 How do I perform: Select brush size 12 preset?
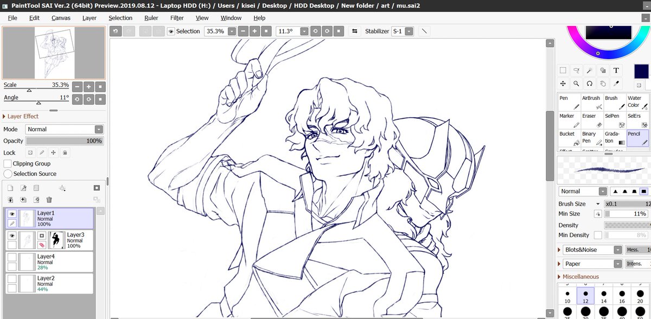[x=585, y=296]
